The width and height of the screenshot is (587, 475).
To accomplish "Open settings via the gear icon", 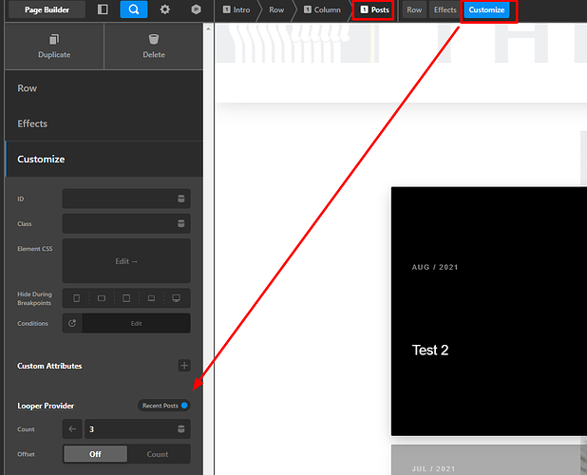I will (x=165, y=9).
